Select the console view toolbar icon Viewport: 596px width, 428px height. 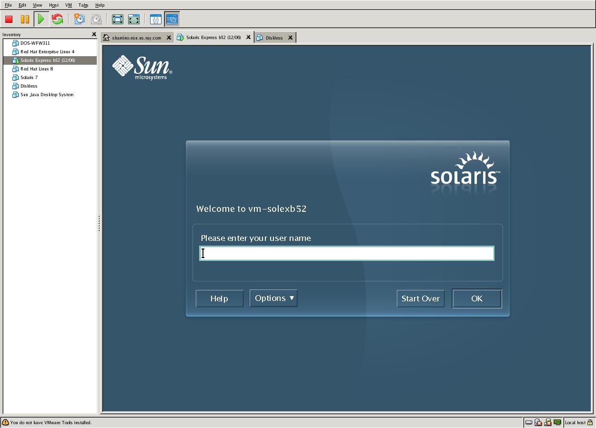172,19
